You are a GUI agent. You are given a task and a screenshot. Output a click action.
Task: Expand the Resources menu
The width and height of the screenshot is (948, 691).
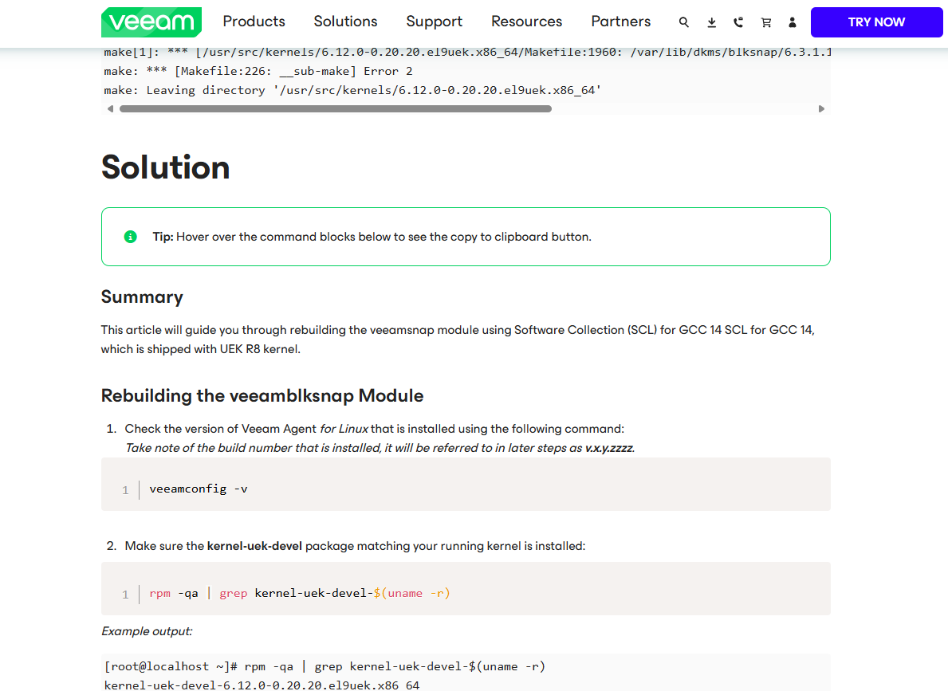(526, 22)
